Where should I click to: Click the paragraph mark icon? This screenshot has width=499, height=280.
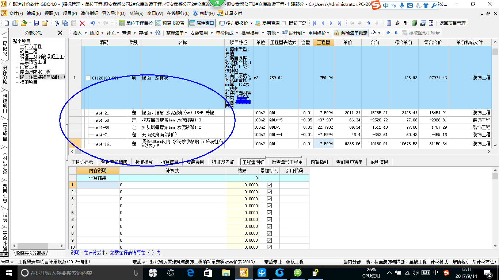point(405,23)
